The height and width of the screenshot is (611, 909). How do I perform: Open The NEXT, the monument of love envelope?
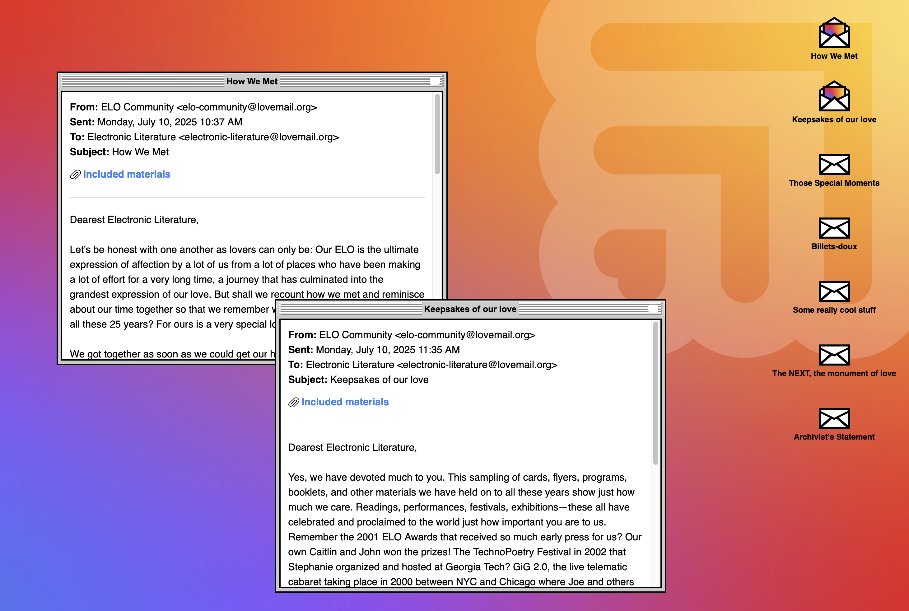(834, 355)
